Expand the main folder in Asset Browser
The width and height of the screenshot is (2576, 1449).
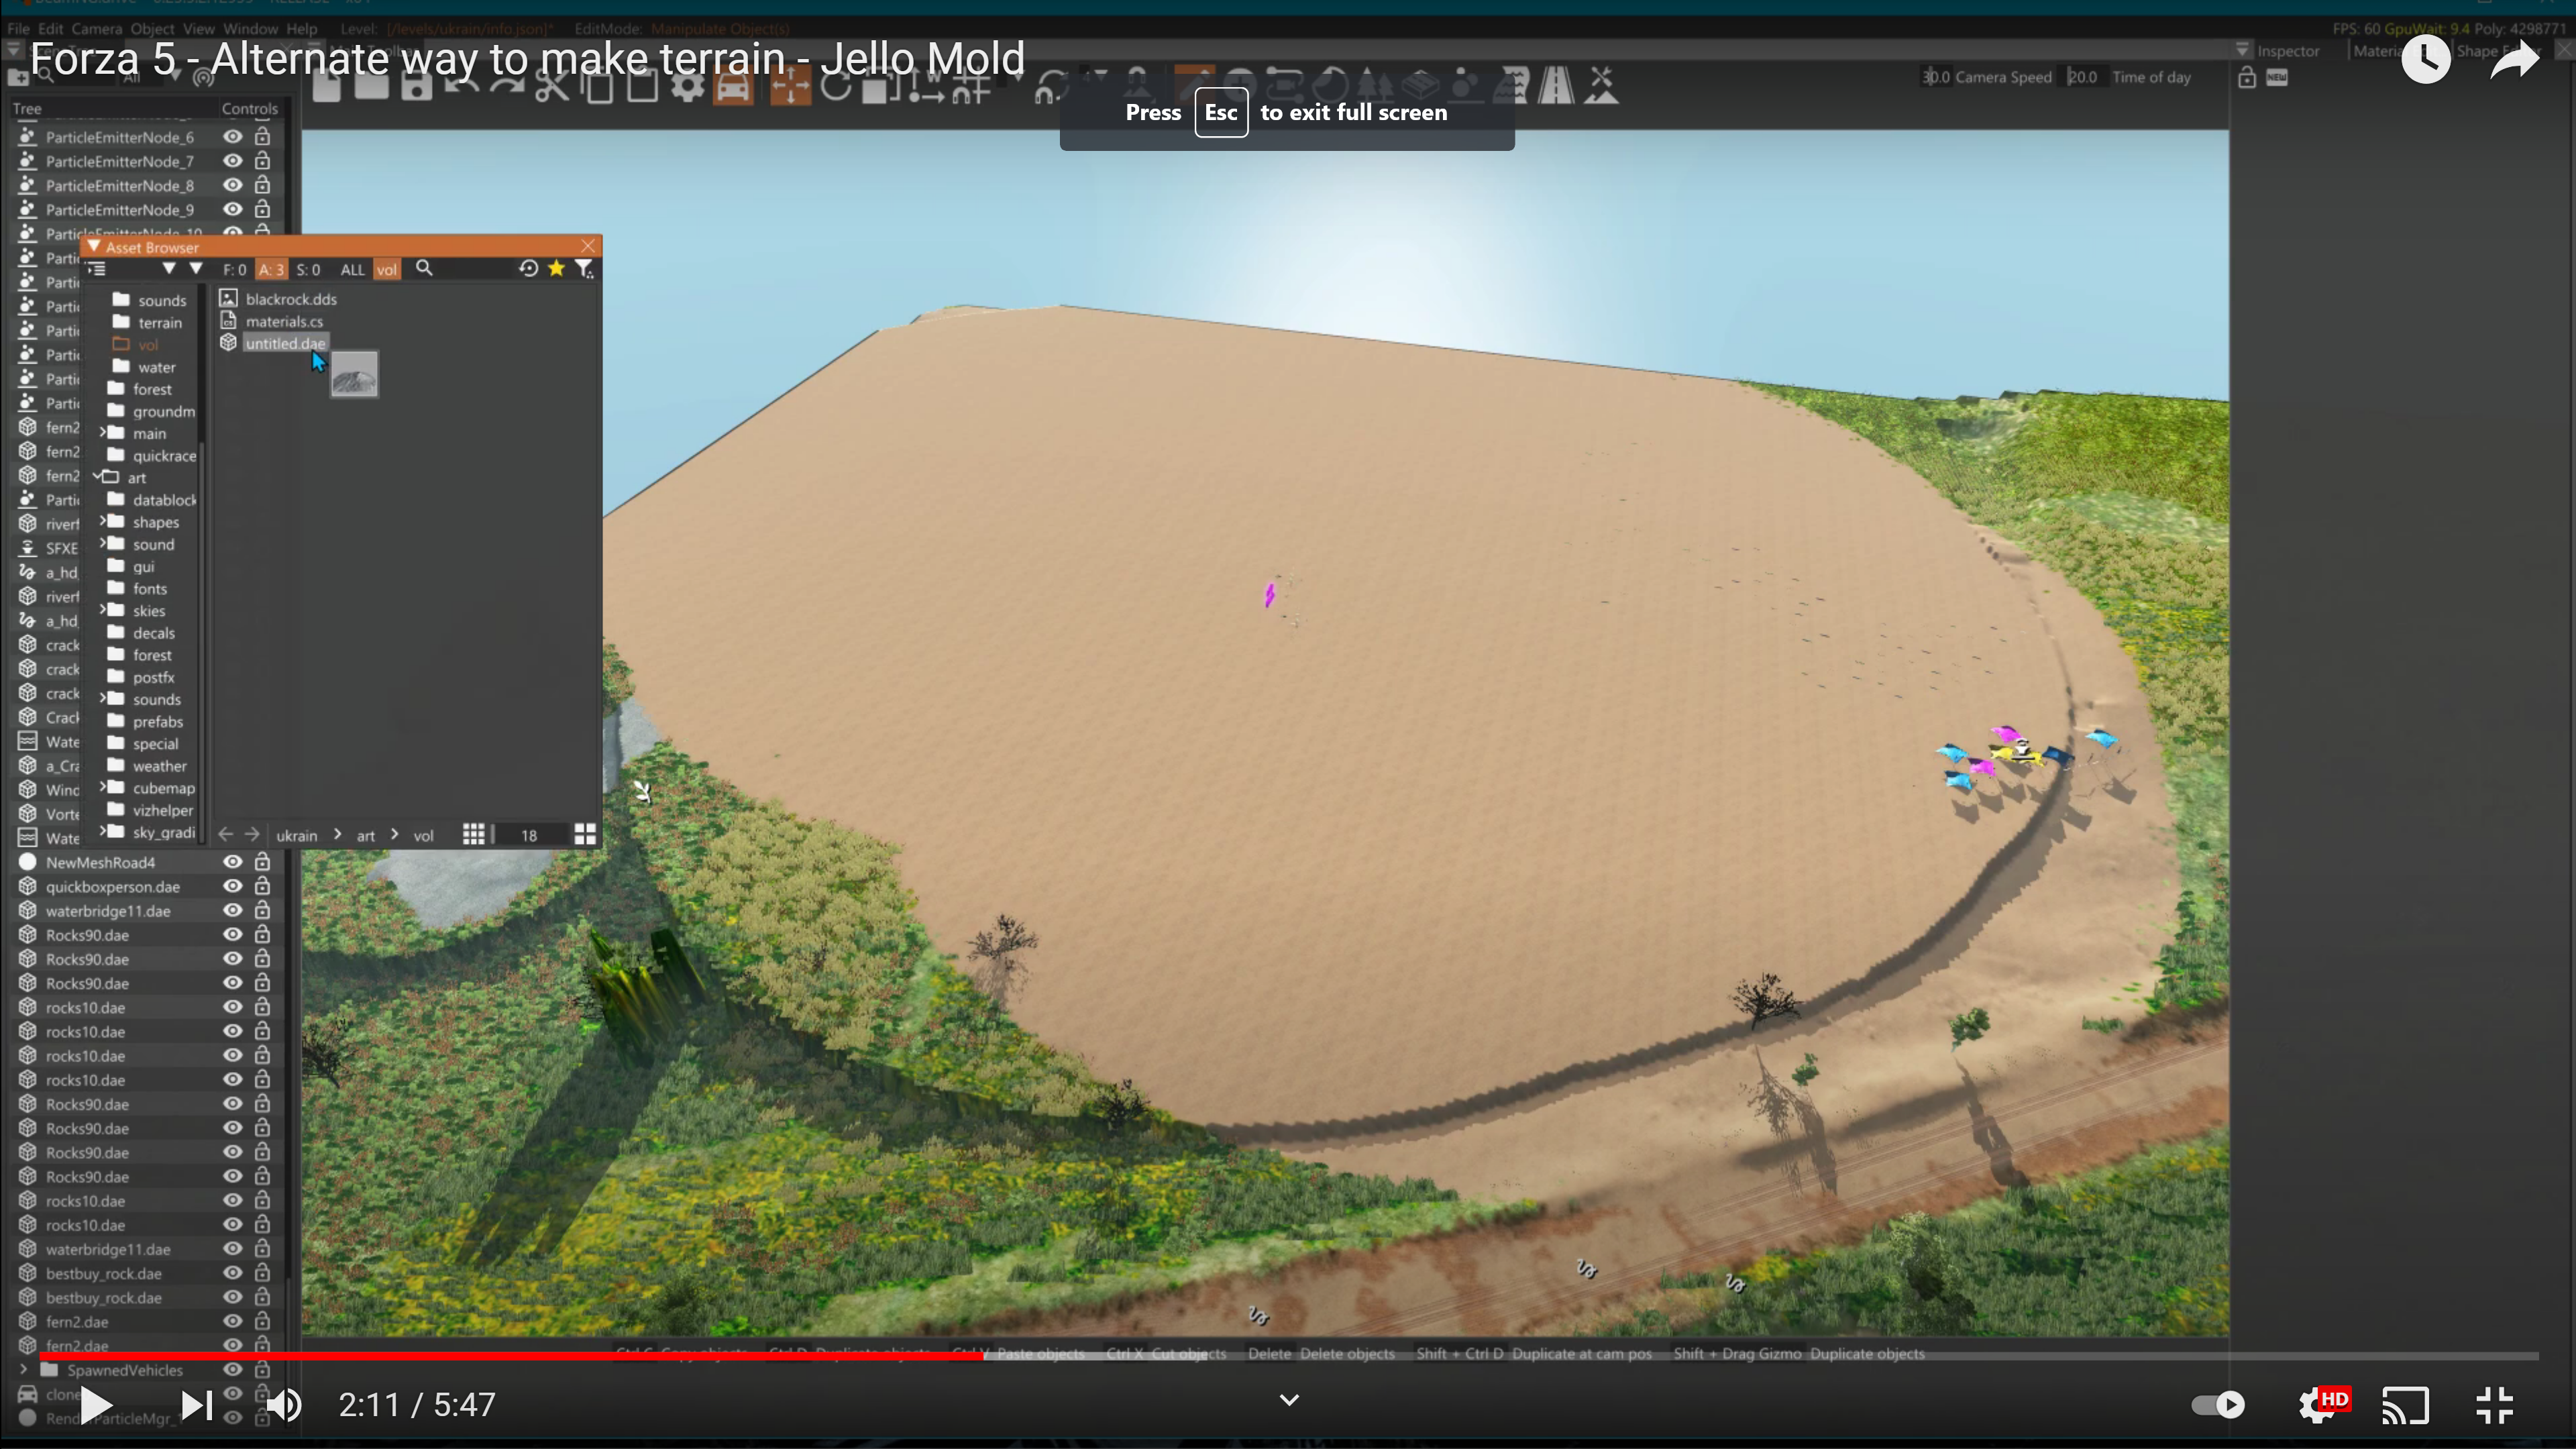tap(102, 433)
